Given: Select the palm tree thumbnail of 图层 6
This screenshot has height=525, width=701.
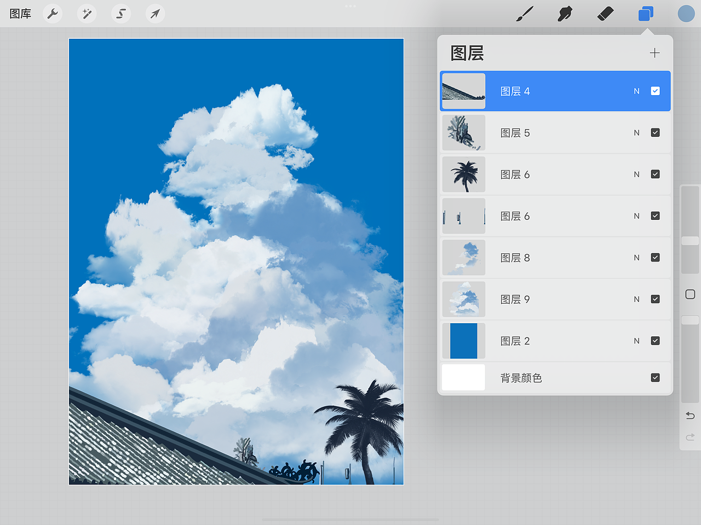Looking at the screenshot, I should 463,174.
